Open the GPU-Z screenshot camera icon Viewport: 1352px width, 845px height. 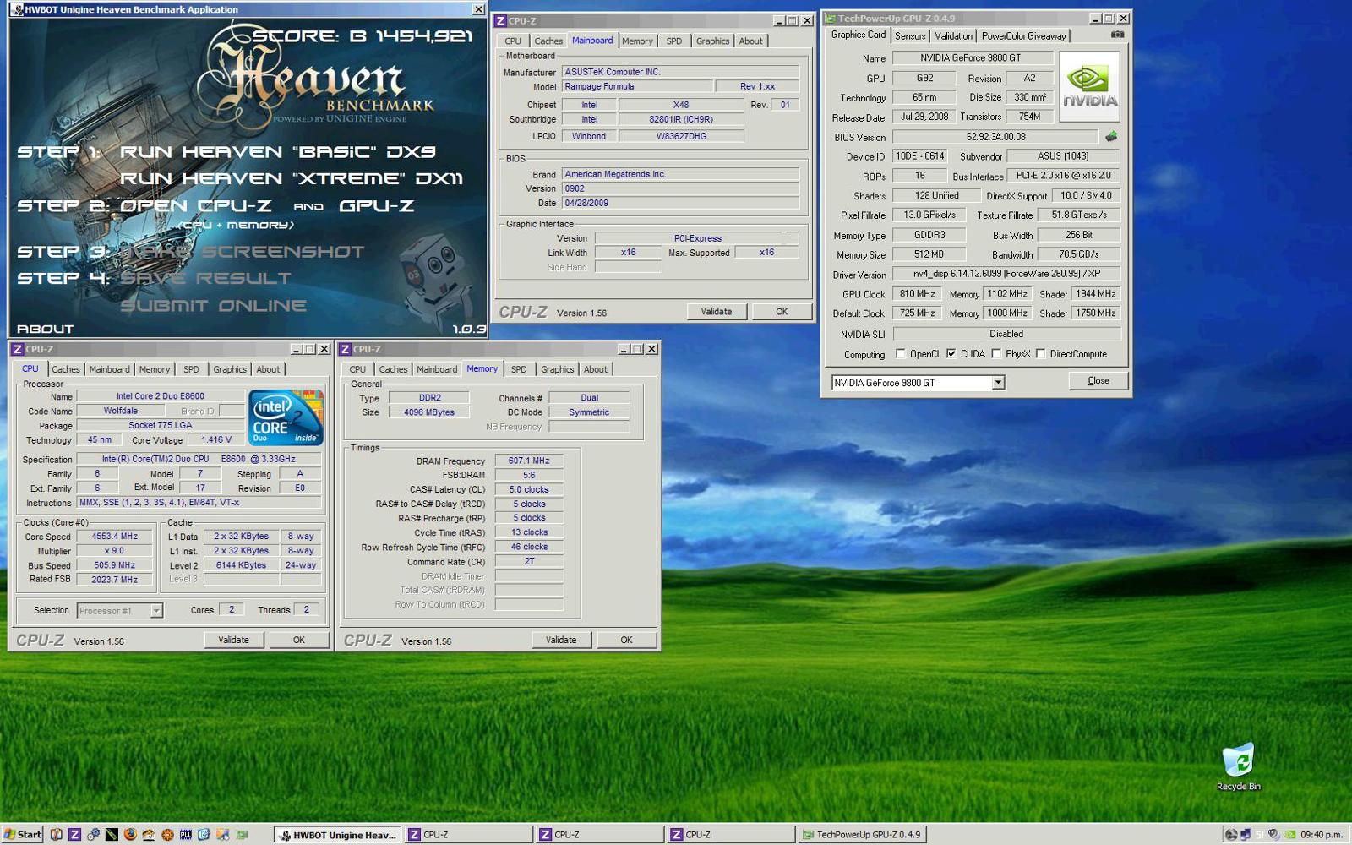1117,35
